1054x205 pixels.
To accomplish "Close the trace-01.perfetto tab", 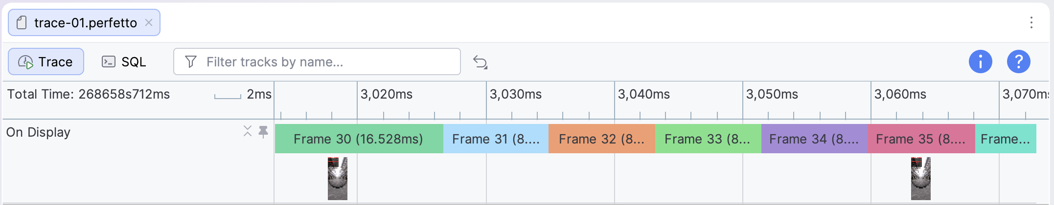I will click(x=149, y=22).
